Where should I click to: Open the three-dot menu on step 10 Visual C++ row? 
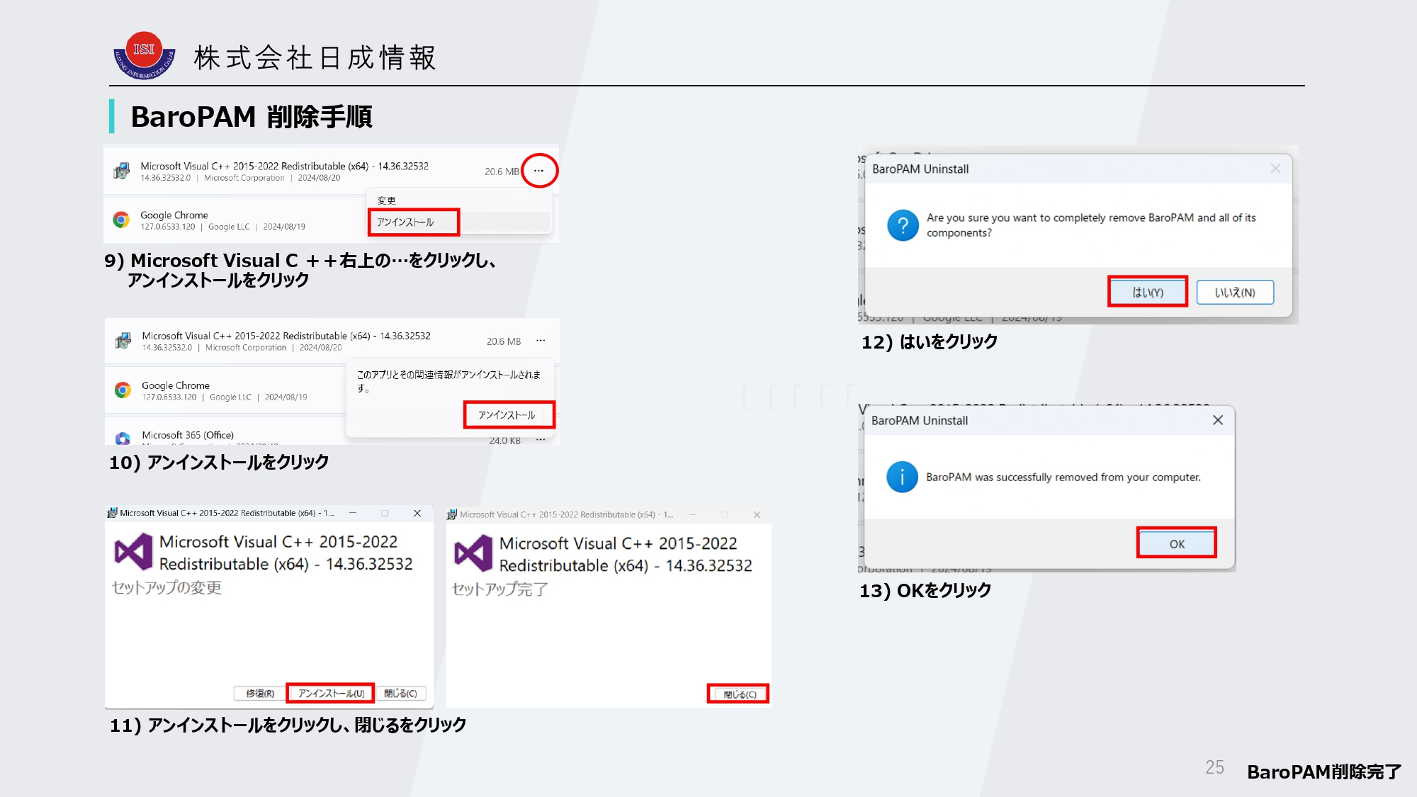click(x=541, y=341)
